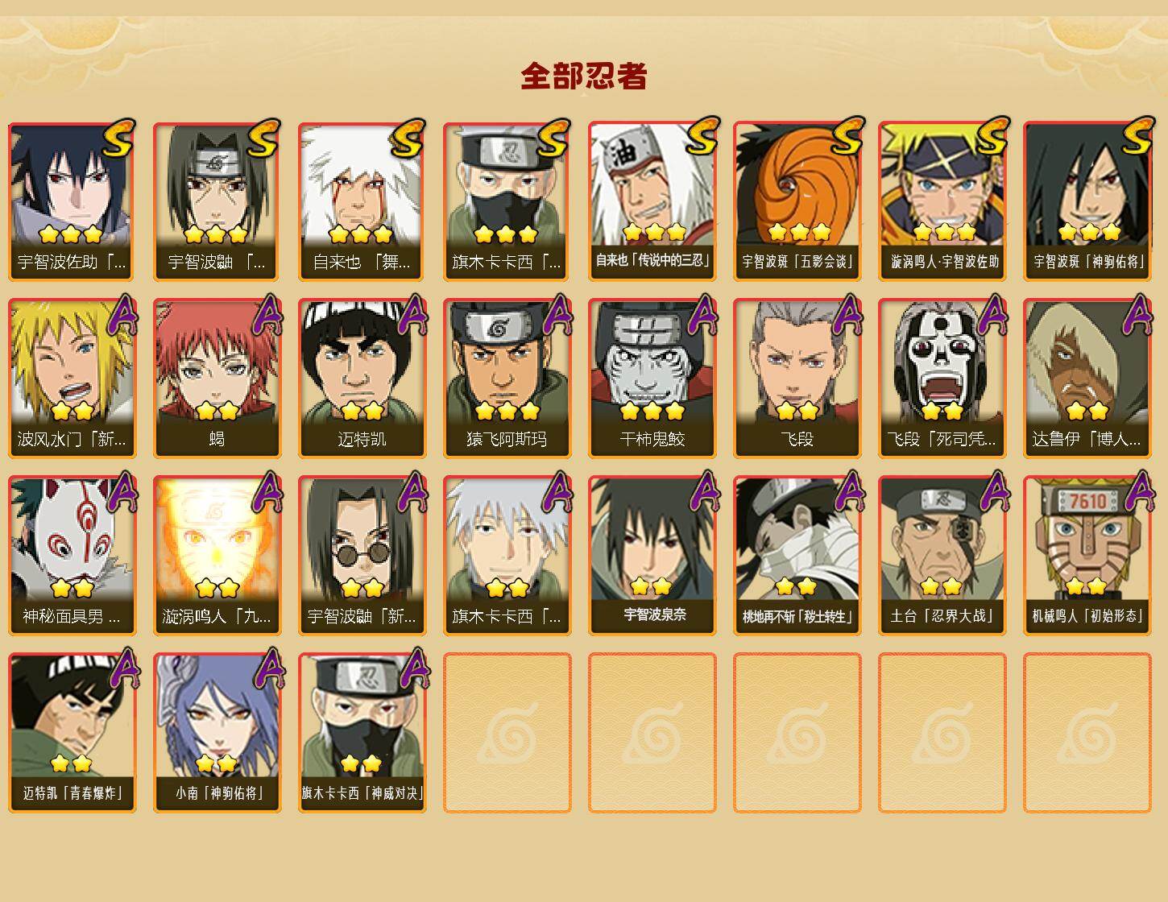Click the plain 飞段 card
Viewport: 1168px width, 902px height.
797,379
